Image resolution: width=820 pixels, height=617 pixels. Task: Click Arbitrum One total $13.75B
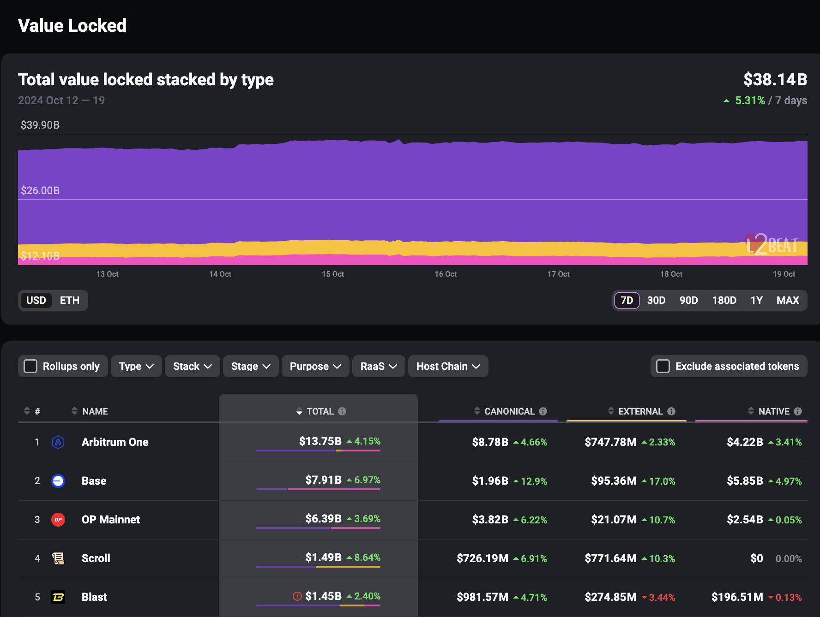tap(320, 441)
